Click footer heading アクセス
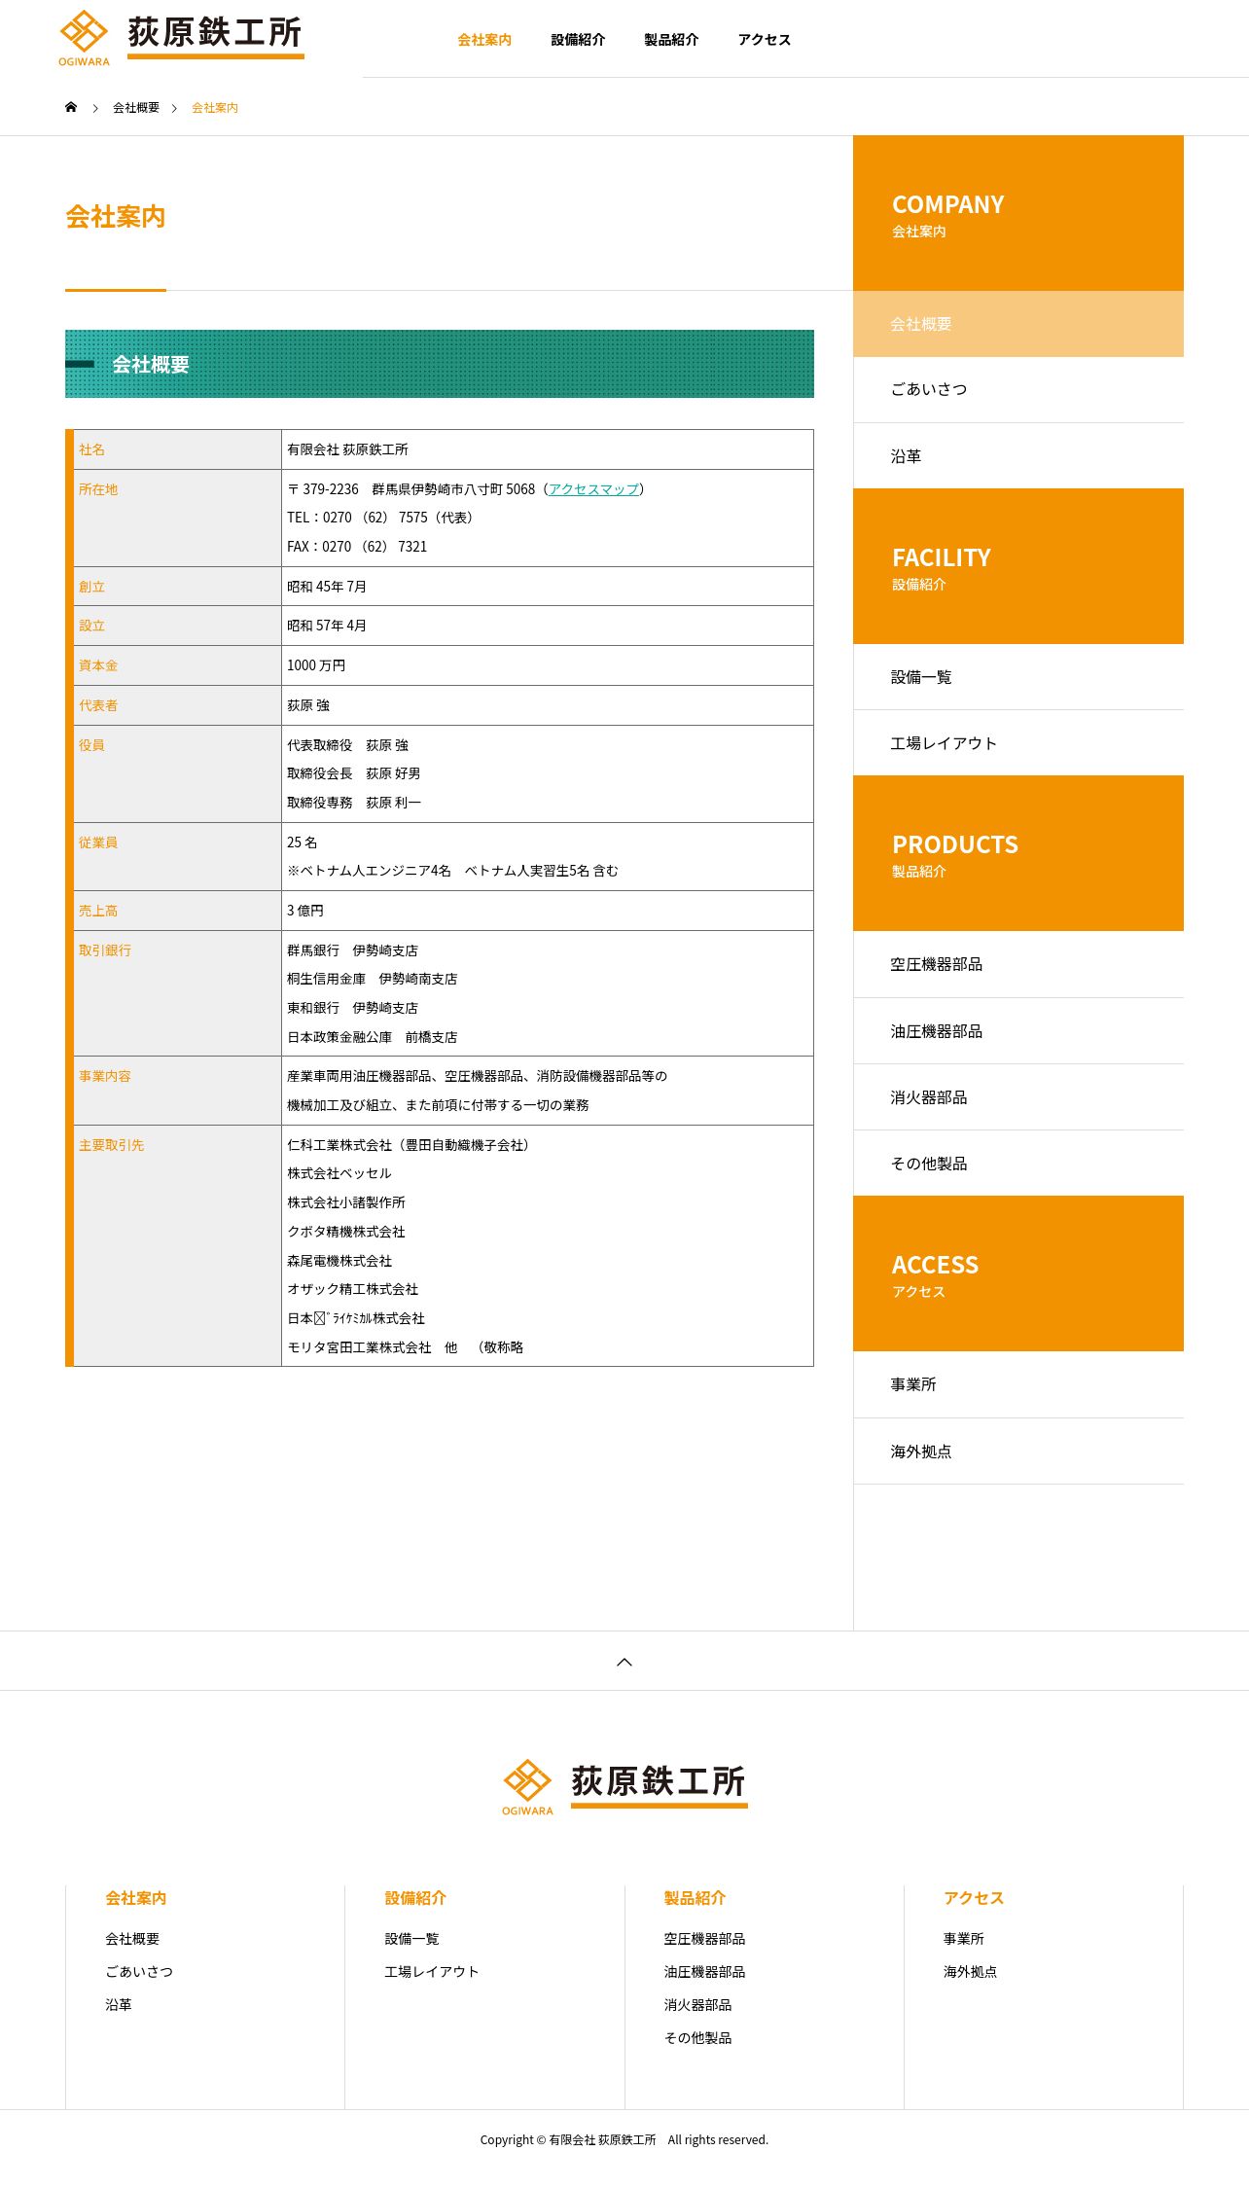 click(x=974, y=1898)
